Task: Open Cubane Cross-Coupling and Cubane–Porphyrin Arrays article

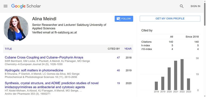Action: [44, 57]
